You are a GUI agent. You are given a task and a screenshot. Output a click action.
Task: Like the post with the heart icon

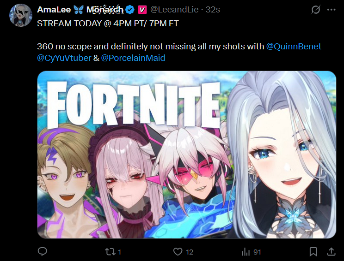click(x=178, y=252)
